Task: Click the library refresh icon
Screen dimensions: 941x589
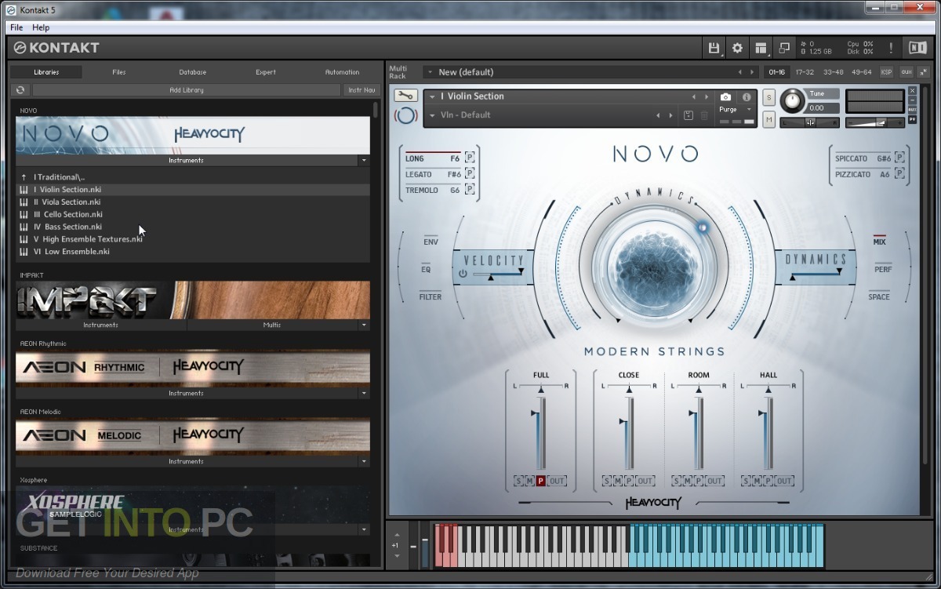Action: 20,90
